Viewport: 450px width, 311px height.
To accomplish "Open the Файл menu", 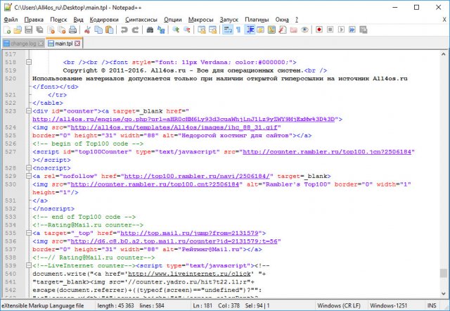I will point(11,20).
